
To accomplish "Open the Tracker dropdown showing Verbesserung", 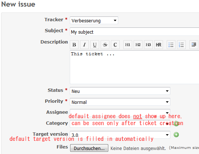I will [94, 20].
